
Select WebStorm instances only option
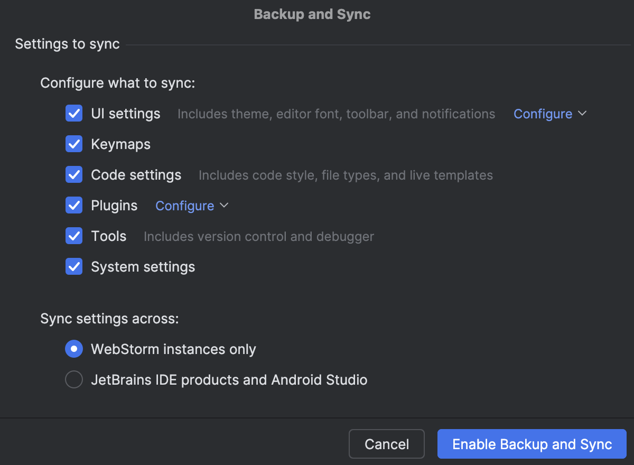coord(74,349)
